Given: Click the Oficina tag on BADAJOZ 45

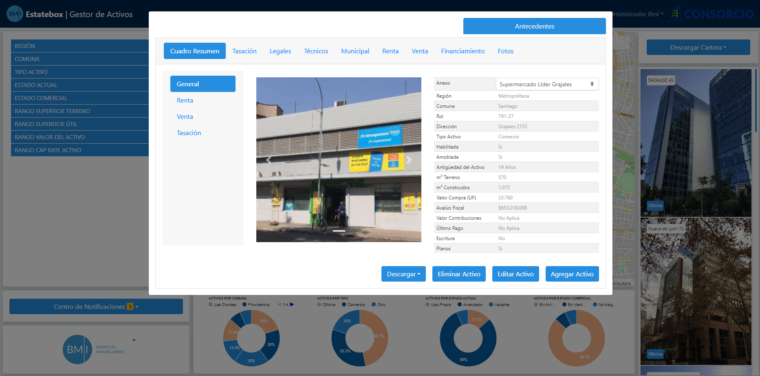Looking at the screenshot, I should coord(655,205).
